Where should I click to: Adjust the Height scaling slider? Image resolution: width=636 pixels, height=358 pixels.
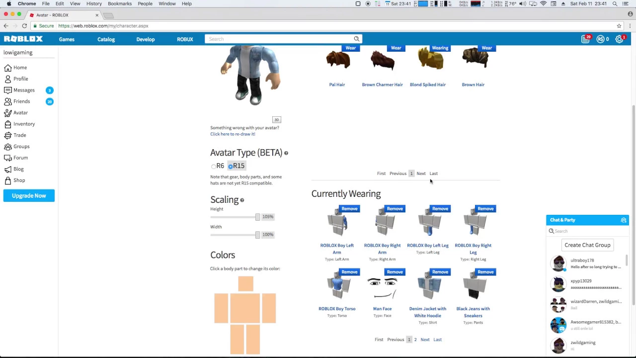pos(257,217)
